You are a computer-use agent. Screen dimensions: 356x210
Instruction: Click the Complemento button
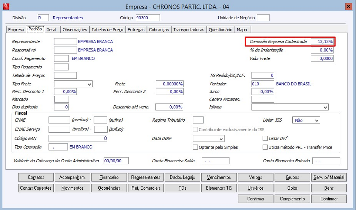[x=292, y=199]
